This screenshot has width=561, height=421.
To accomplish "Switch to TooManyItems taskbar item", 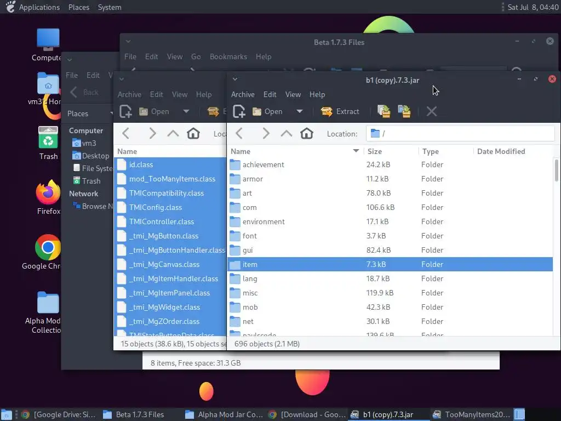I will [471, 414].
